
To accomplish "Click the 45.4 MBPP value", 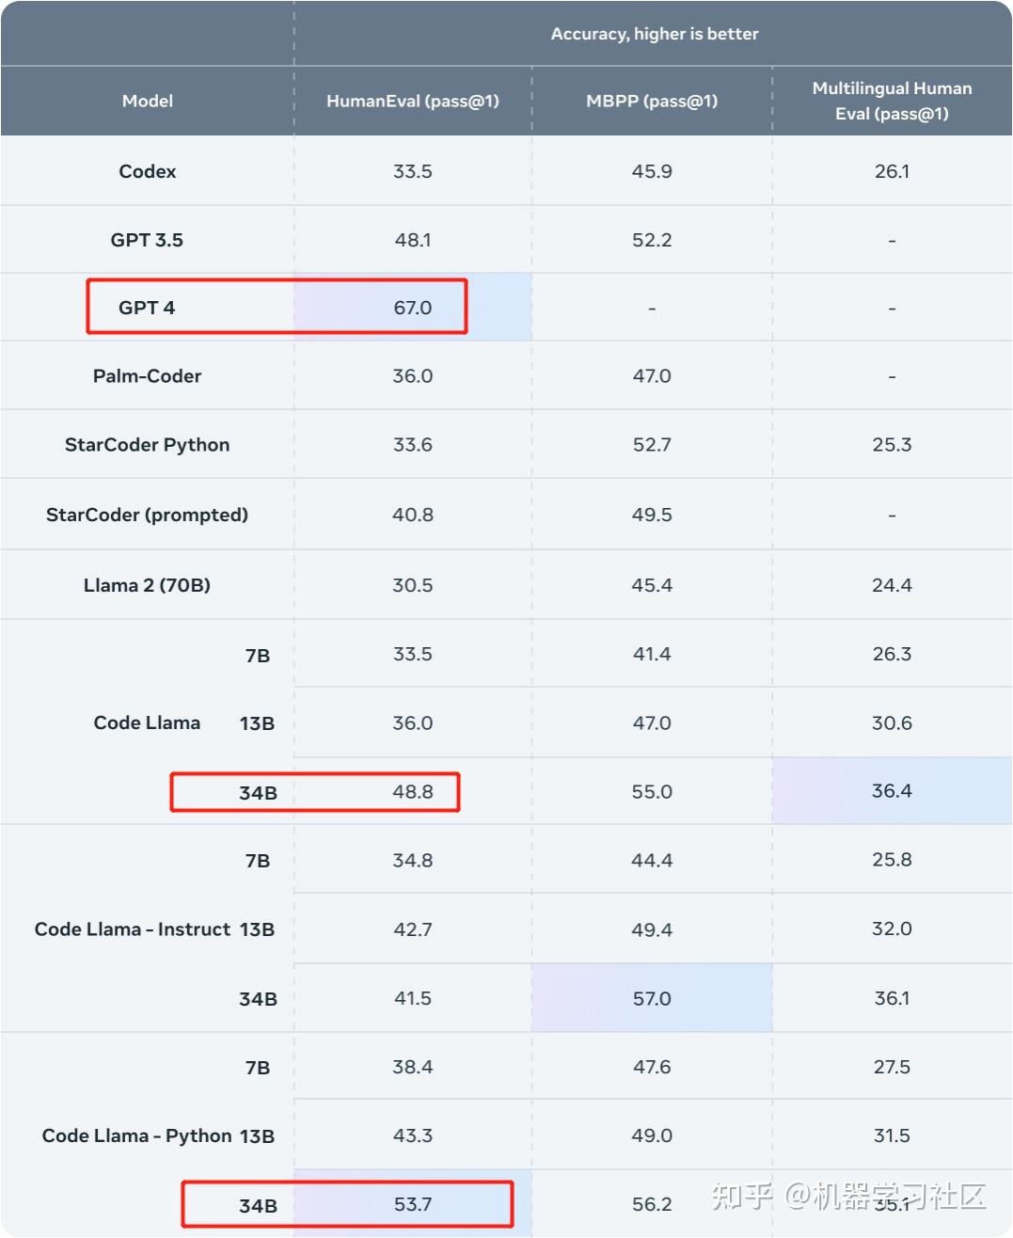I will pos(652,585).
